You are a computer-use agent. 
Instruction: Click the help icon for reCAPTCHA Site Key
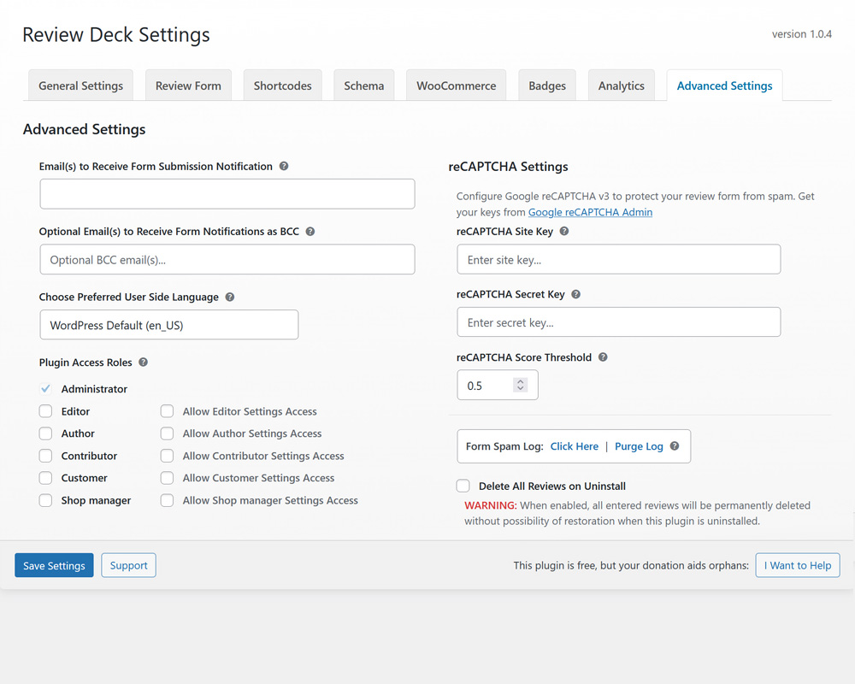pos(563,231)
